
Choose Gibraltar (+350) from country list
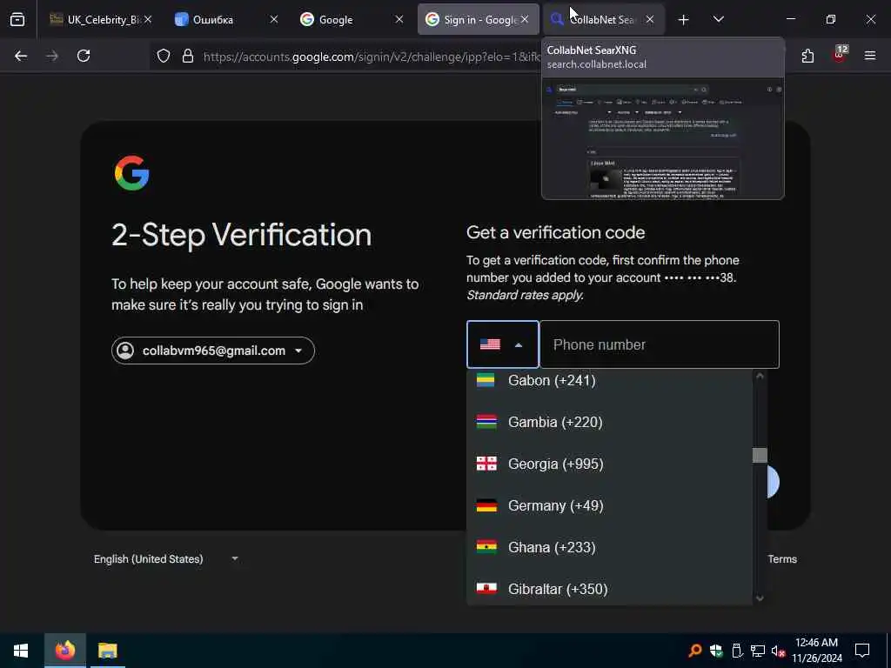click(610, 589)
